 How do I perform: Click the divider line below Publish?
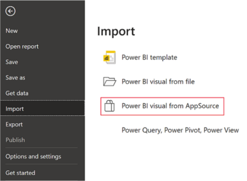click(x=41, y=148)
